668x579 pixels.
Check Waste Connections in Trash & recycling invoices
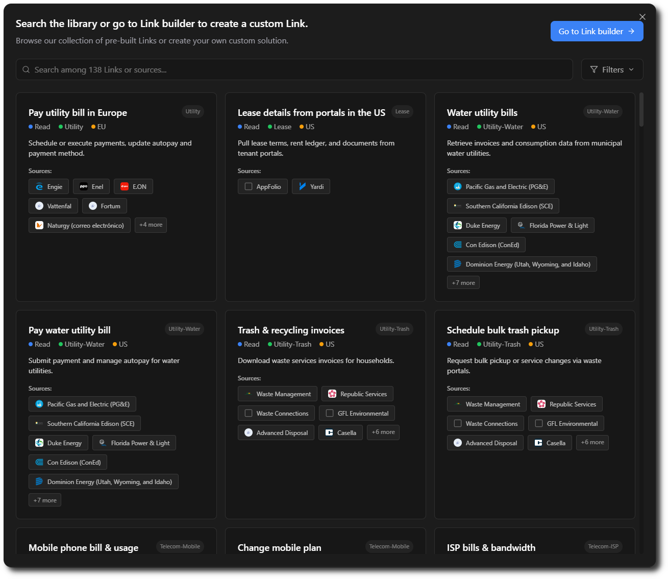pos(249,414)
